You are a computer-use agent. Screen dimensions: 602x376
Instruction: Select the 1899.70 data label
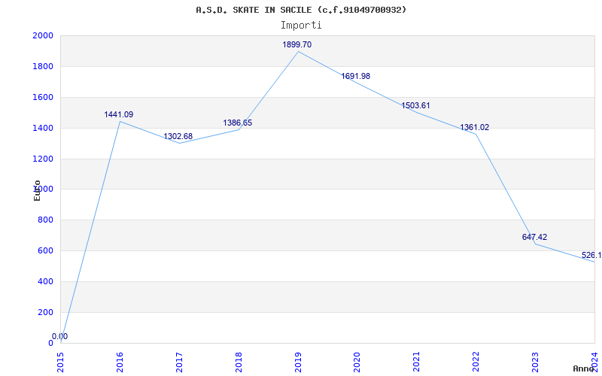coord(296,44)
